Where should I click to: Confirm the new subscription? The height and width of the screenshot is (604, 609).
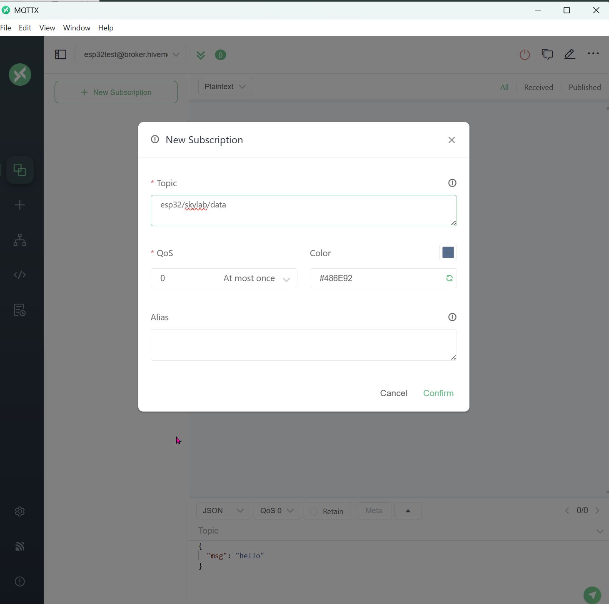point(438,393)
